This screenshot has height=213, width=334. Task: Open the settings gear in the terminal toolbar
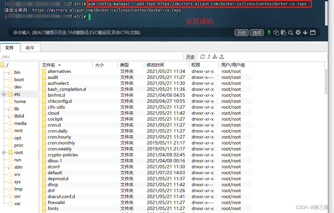pyautogui.click(x=298, y=33)
